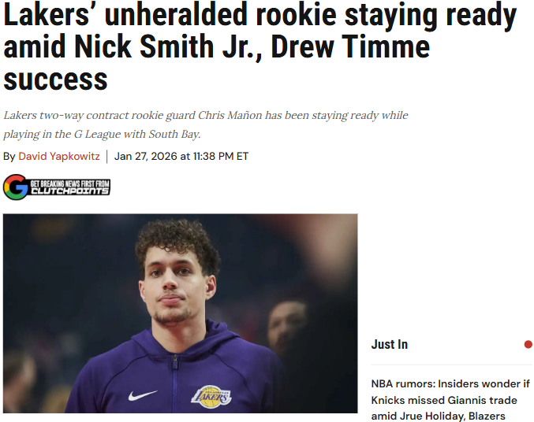
Task: Click the word success in the headline
Action: (55, 80)
